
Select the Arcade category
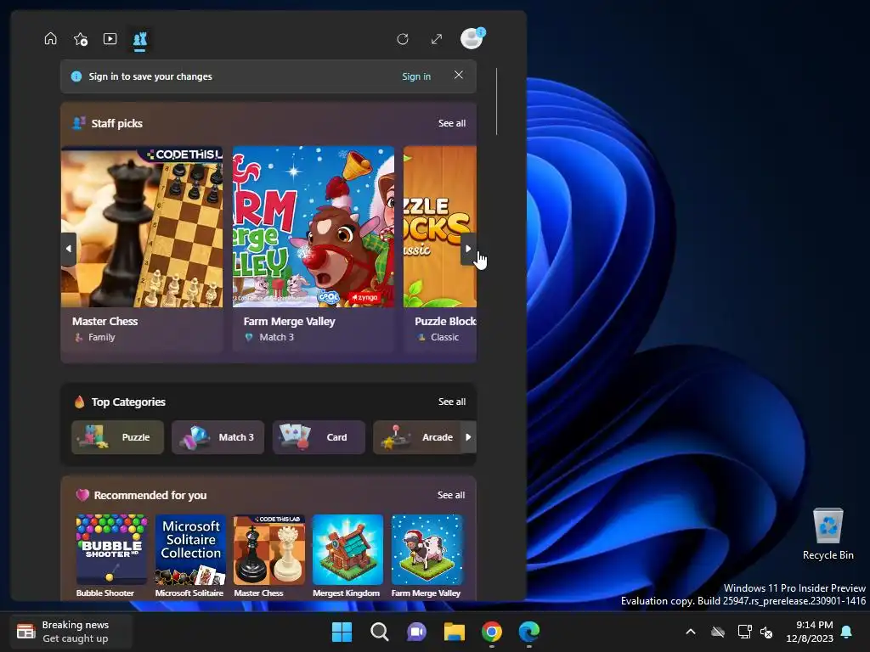point(417,437)
